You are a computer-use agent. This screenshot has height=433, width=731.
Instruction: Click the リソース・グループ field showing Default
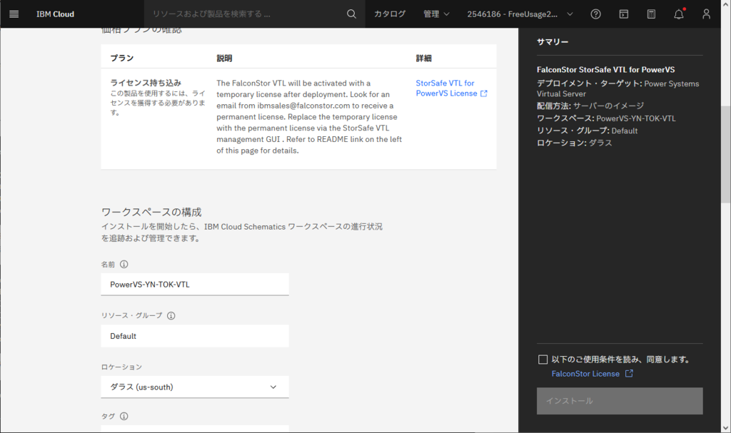pos(195,336)
